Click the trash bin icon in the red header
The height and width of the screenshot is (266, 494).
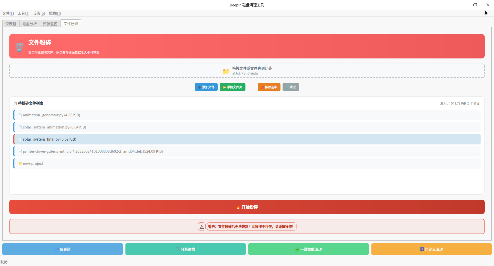point(19,47)
